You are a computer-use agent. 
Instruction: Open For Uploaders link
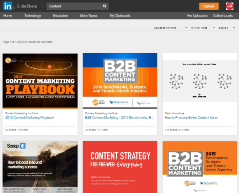pos(198,16)
